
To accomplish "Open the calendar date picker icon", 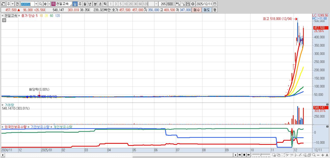I will coord(215,4).
